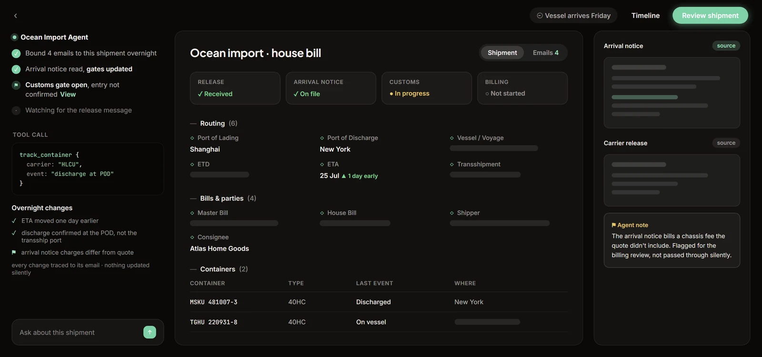The image size is (762, 357).
Task: Open the Arrival notice document preview
Action: [x=672, y=93]
